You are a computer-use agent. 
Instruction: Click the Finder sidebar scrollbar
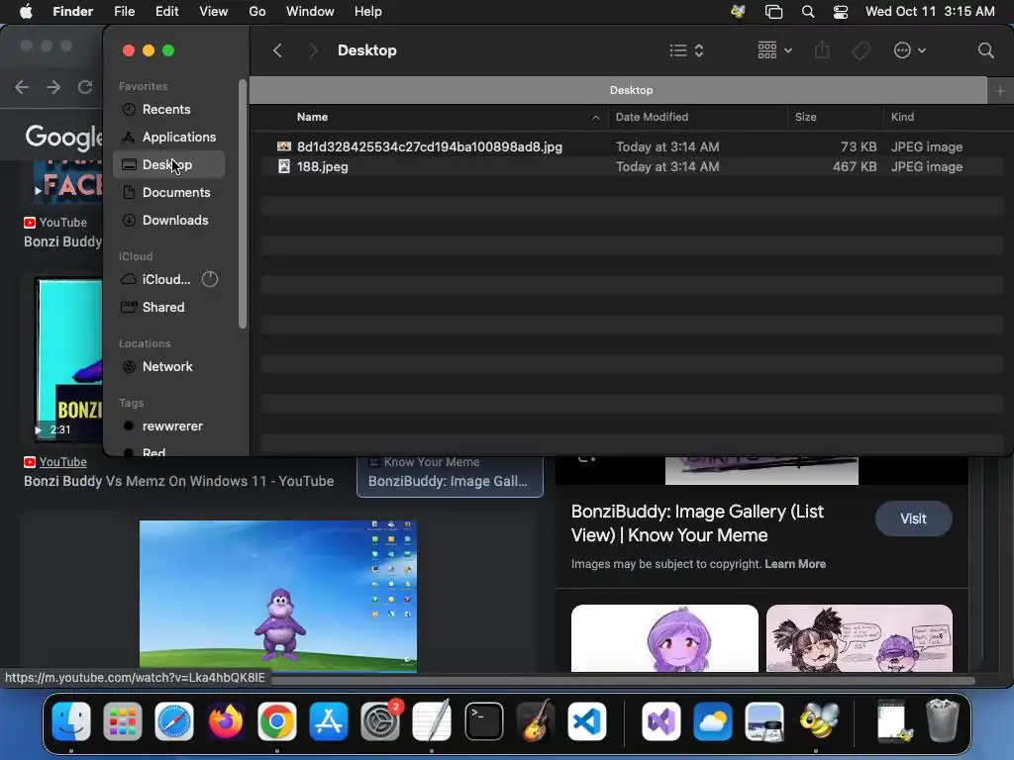(x=243, y=204)
